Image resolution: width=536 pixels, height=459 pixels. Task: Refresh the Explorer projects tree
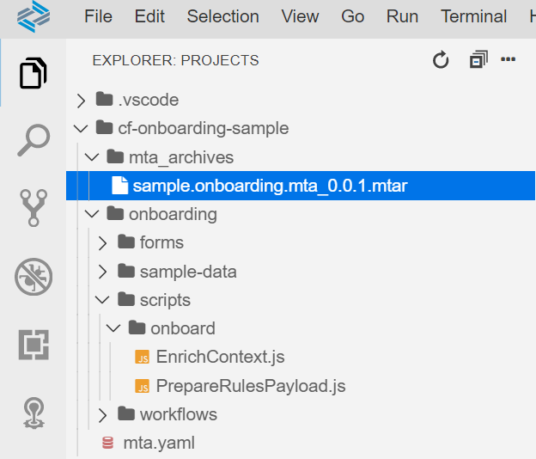click(441, 60)
